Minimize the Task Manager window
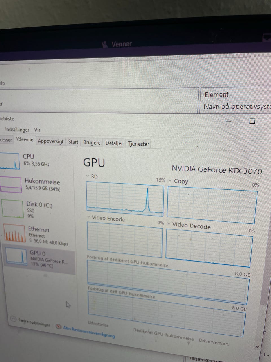The width and height of the screenshot is (271, 362). [228, 121]
